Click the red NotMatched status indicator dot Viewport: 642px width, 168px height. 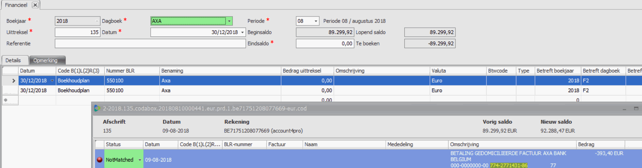point(99,160)
